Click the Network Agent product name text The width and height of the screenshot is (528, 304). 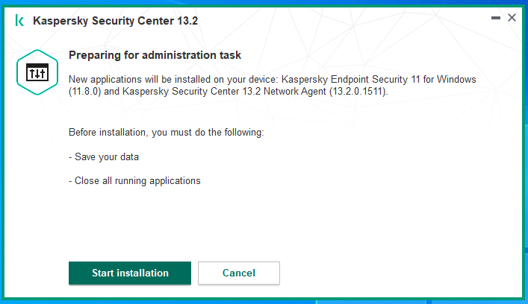(x=295, y=92)
